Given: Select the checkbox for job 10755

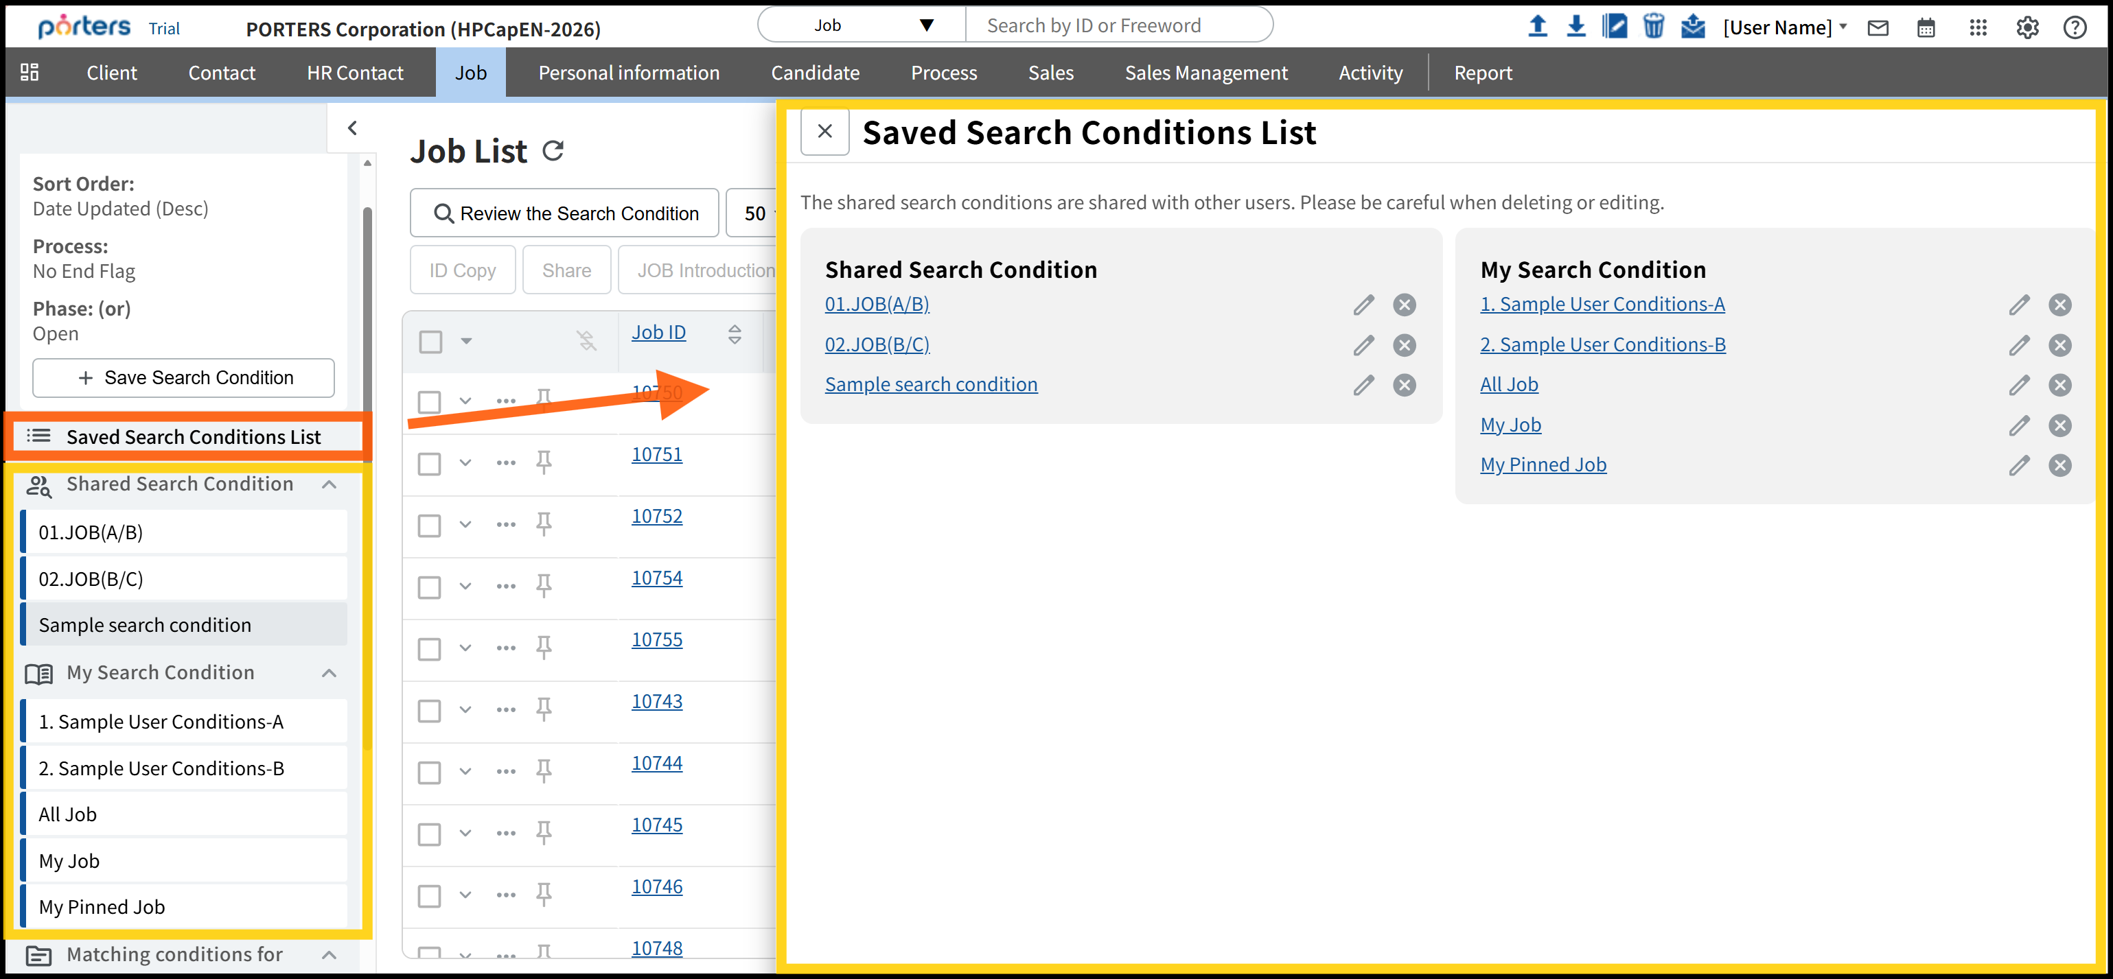Looking at the screenshot, I should tap(429, 650).
